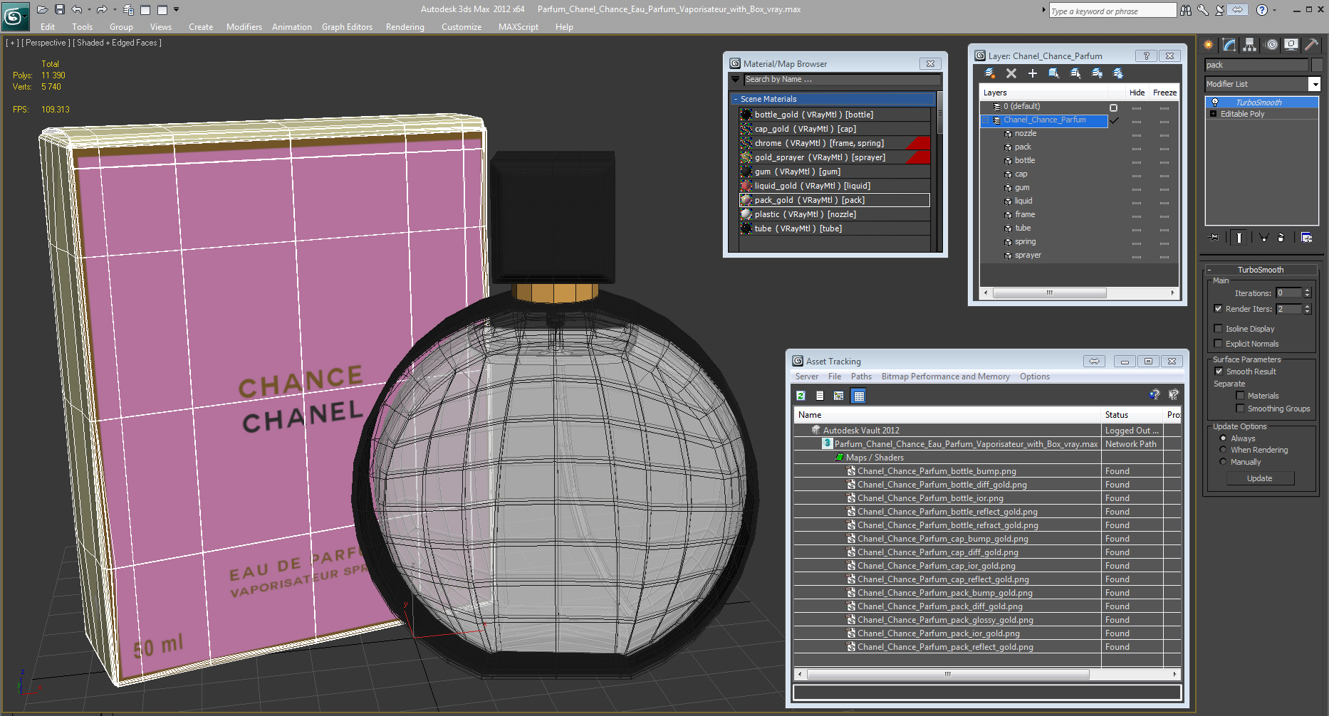
Task: Delete highlighted layer using the X icon
Action: click(x=1011, y=73)
